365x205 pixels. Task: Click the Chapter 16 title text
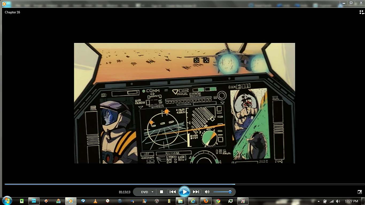tap(12, 12)
